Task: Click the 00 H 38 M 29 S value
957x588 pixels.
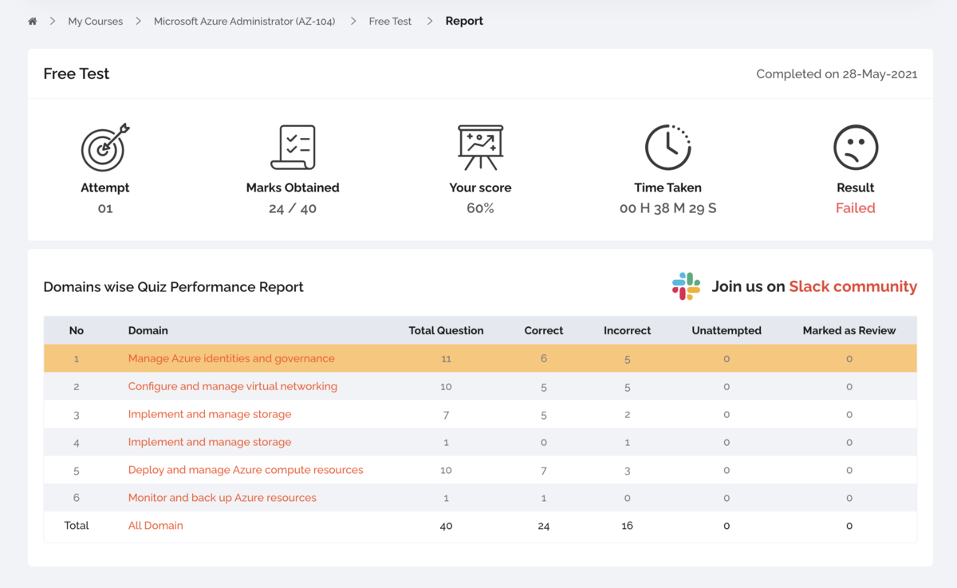Action: pyautogui.click(x=668, y=208)
